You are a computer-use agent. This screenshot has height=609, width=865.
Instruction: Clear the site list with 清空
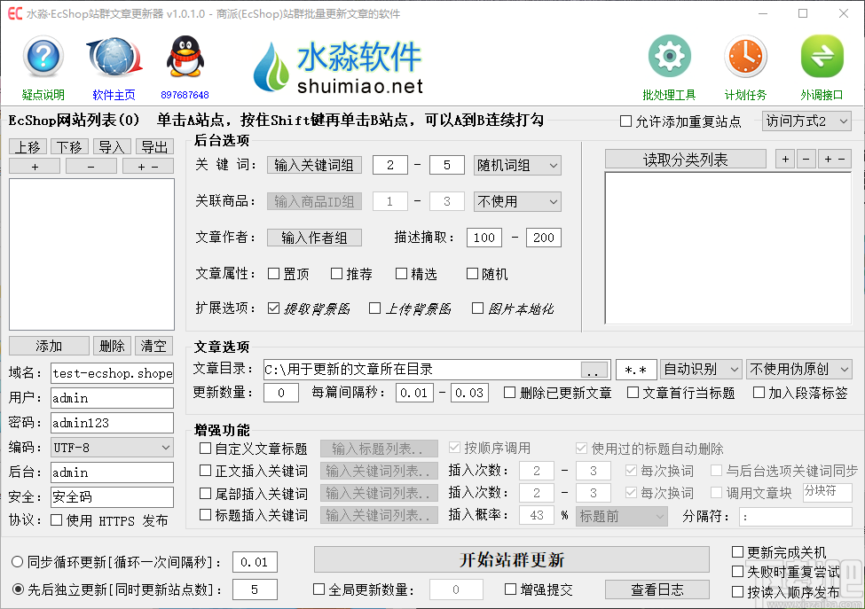pos(152,346)
